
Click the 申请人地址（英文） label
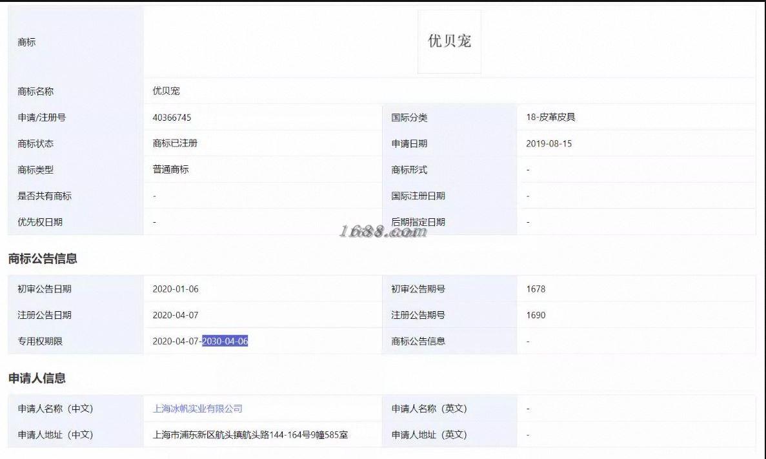tap(429, 434)
